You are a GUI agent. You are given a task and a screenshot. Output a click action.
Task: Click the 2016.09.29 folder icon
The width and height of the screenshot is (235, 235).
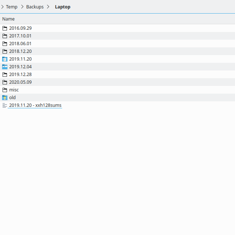click(x=5, y=28)
